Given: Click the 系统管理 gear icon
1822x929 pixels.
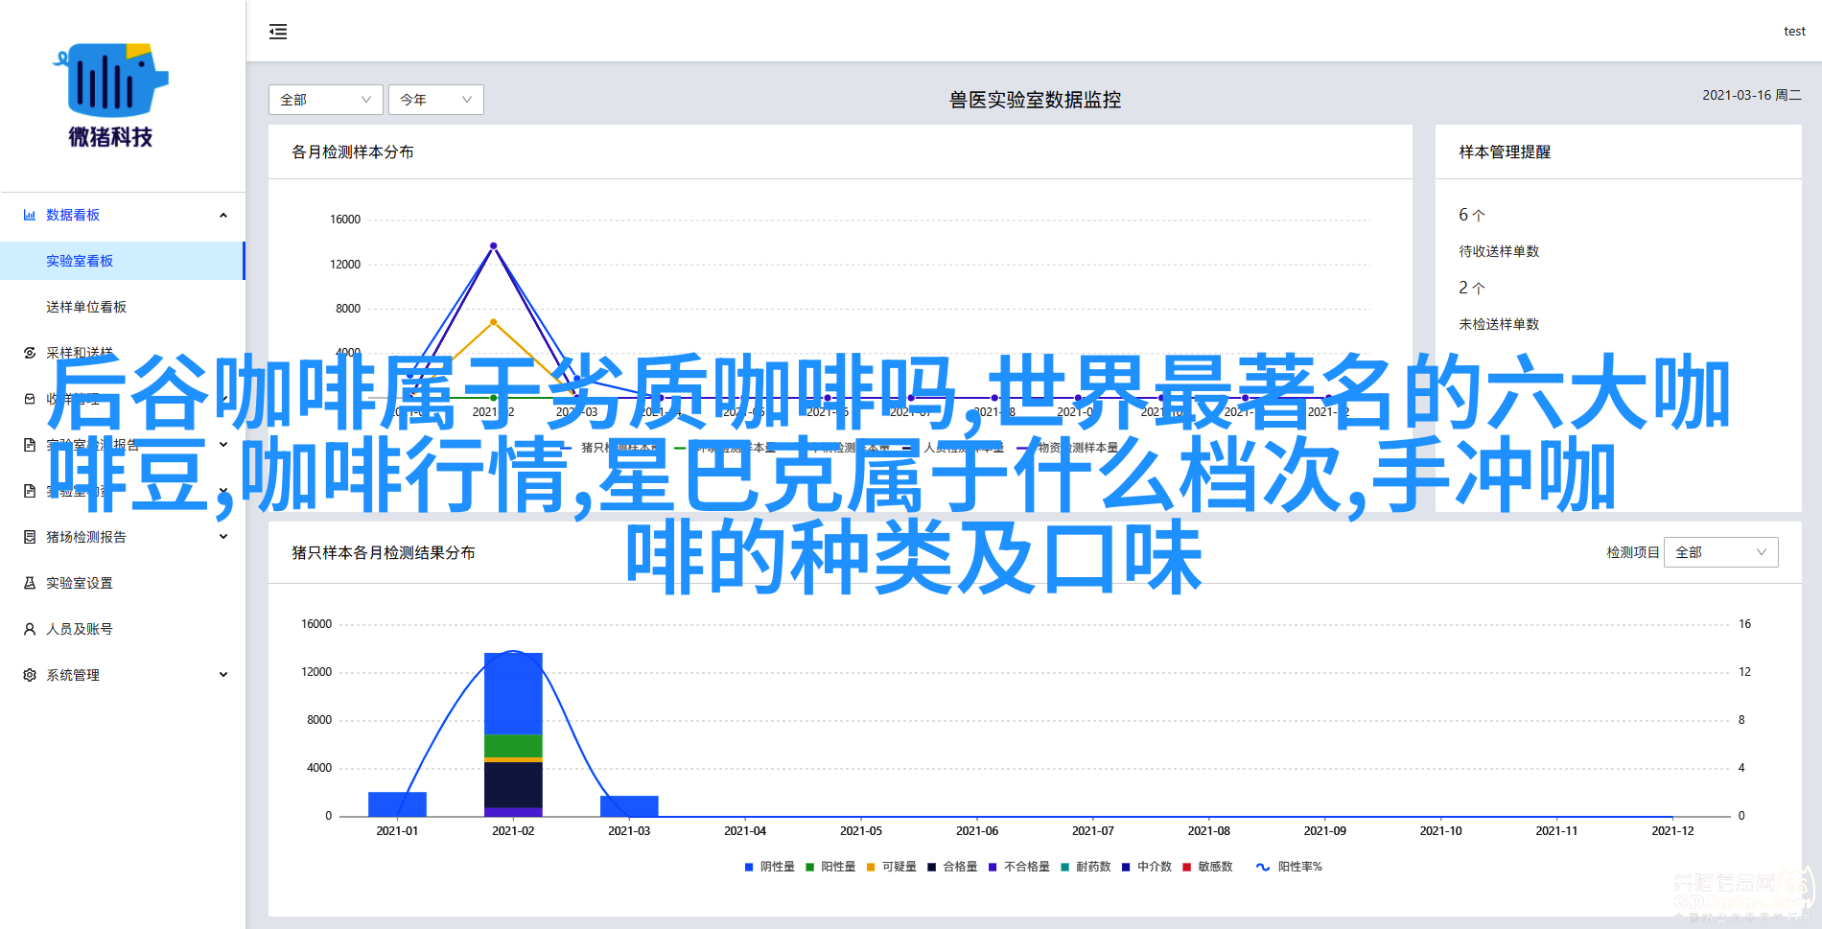Looking at the screenshot, I should click(x=30, y=675).
